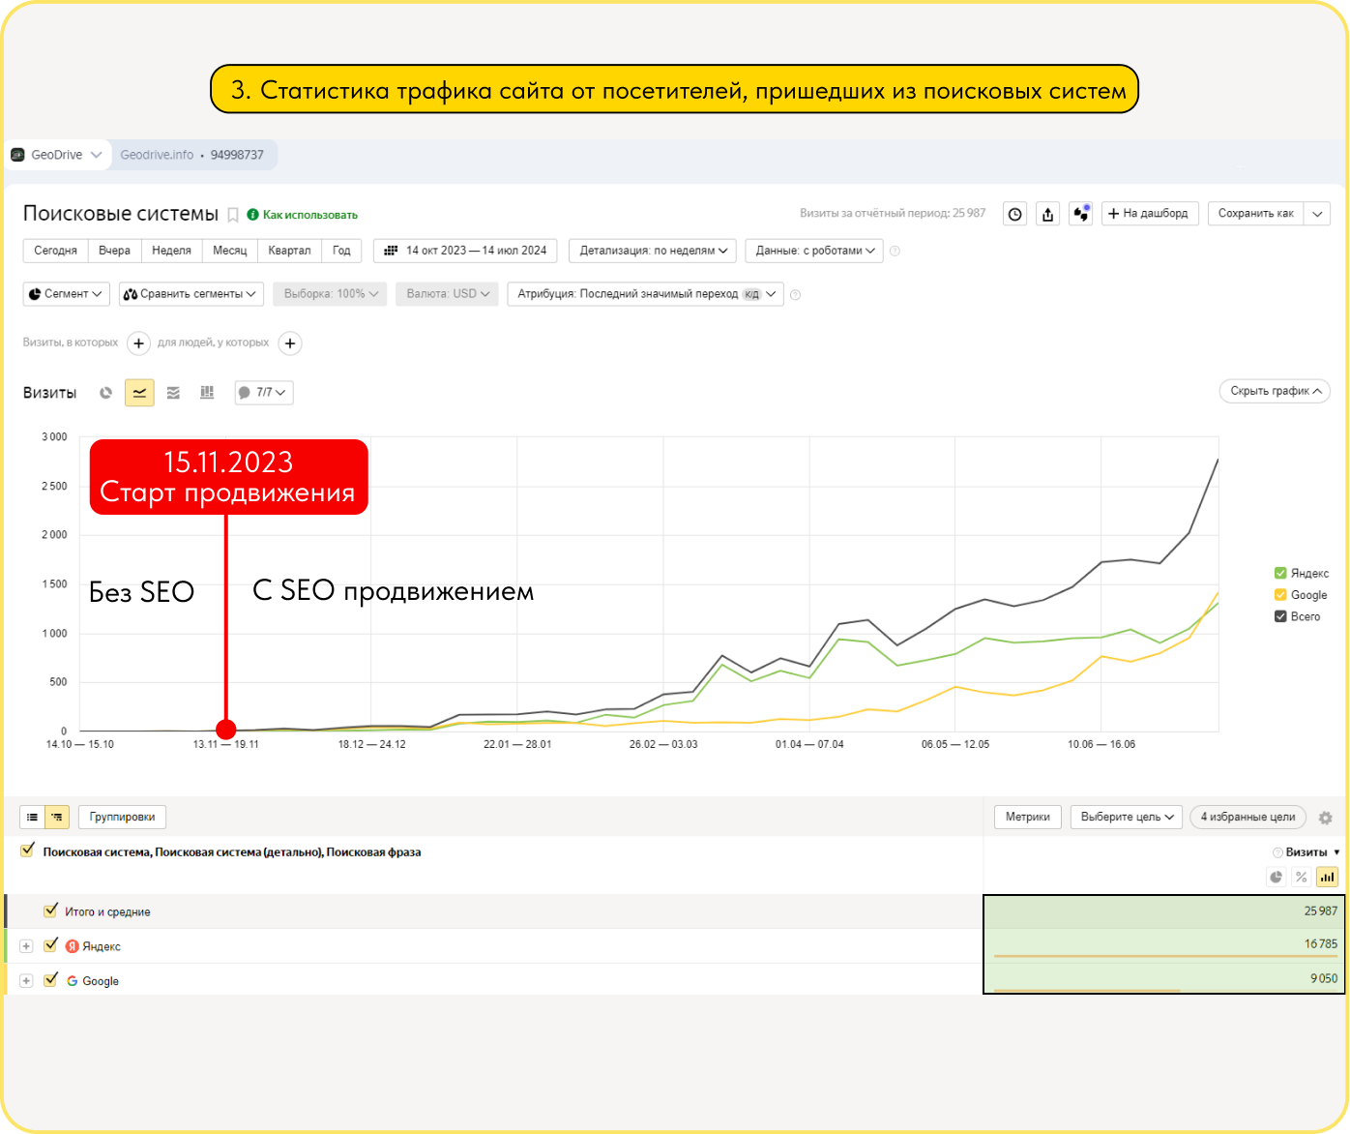This screenshot has height=1134, width=1350.
Task: Open the Сегмент dropdown
Action: pos(66,294)
